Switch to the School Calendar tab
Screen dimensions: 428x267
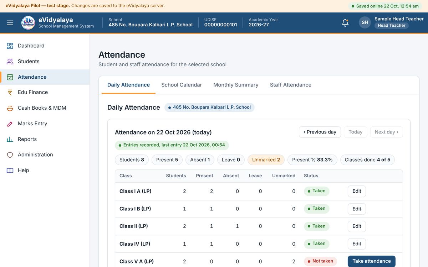pyautogui.click(x=182, y=85)
